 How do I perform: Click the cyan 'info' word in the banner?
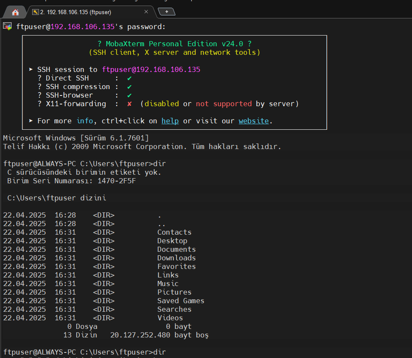(84, 121)
